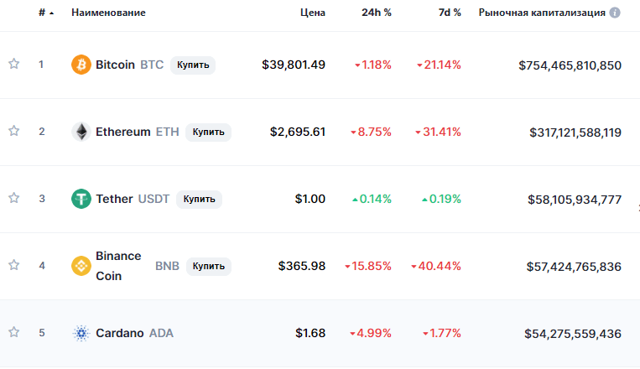This screenshot has height=369, width=640.
Task: Toggle the Ethereum favorite star
Action: click(x=14, y=131)
